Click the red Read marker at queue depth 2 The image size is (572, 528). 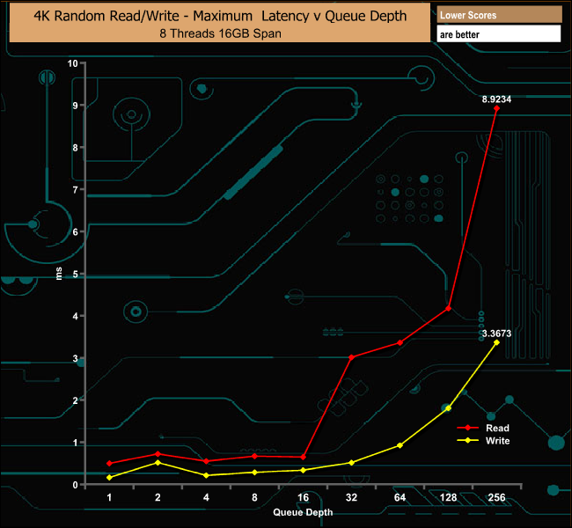coord(158,454)
